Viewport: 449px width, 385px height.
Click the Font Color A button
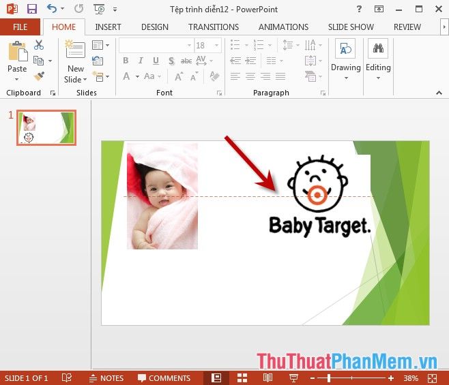tap(126, 76)
